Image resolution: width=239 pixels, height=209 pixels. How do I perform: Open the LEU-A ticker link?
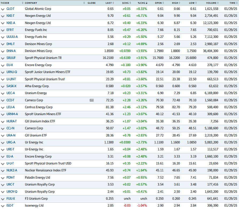coord(10,107)
